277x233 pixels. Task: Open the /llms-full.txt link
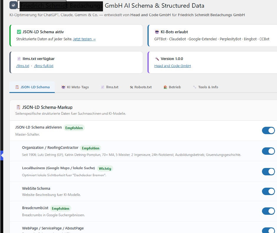coord(44,66)
